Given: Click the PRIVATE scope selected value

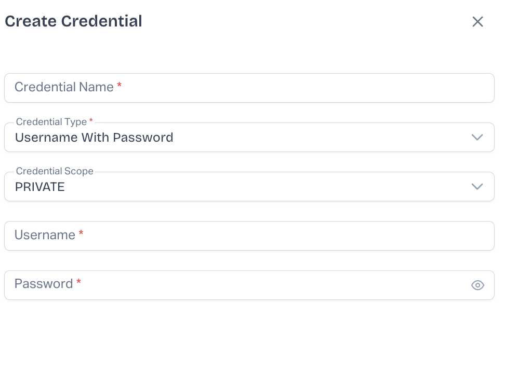Looking at the screenshot, I should click(x=40, y=187).
